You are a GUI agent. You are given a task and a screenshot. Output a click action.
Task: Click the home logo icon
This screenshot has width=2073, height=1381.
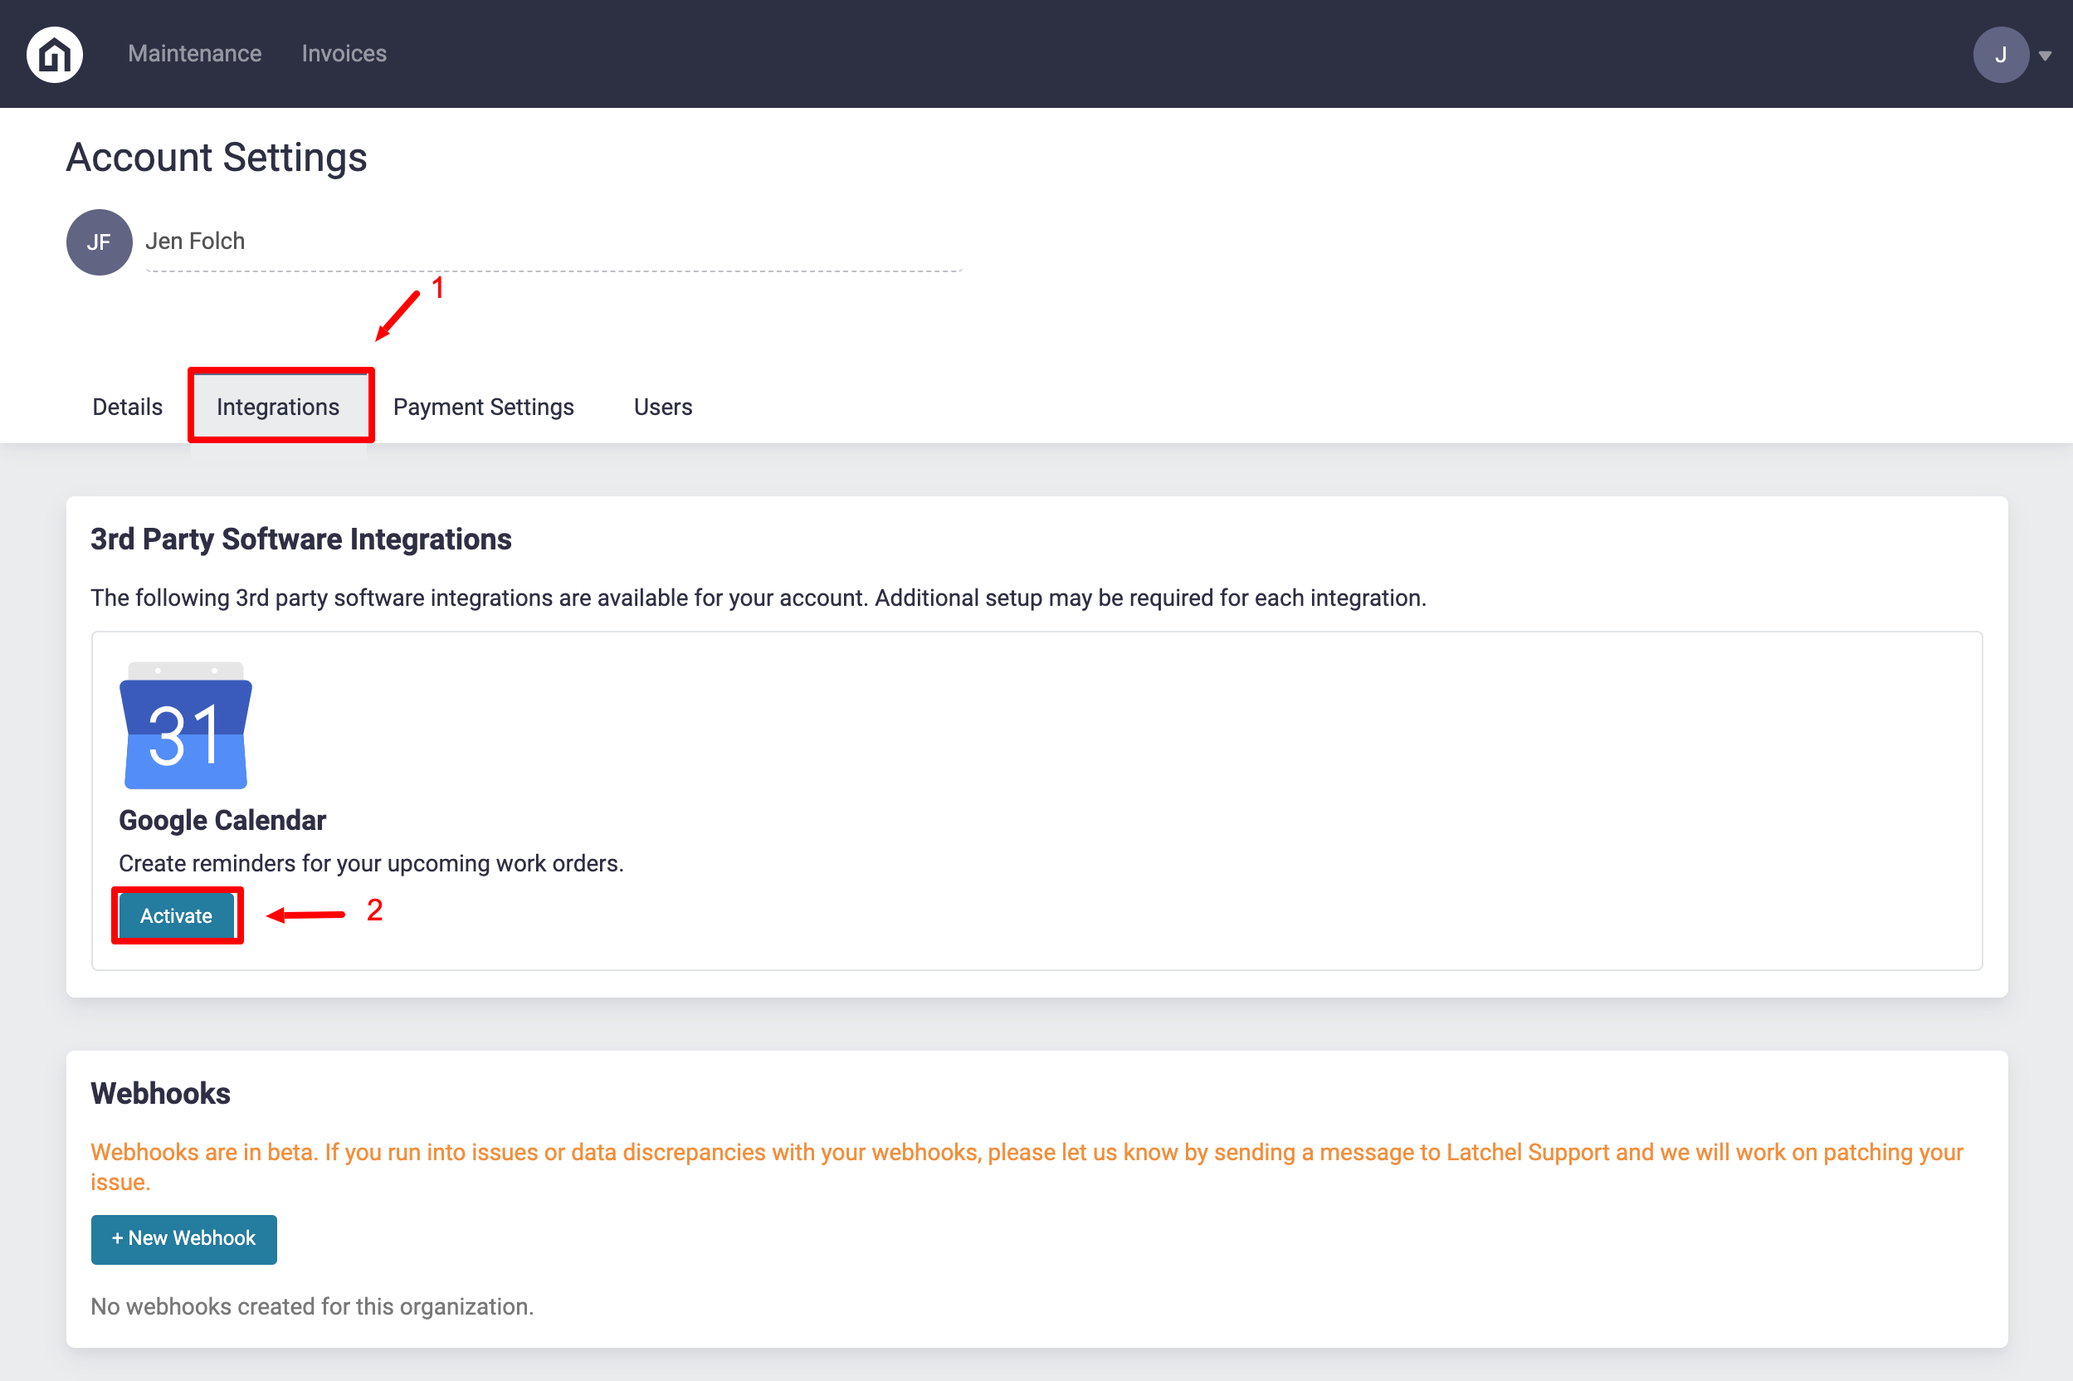55,55
